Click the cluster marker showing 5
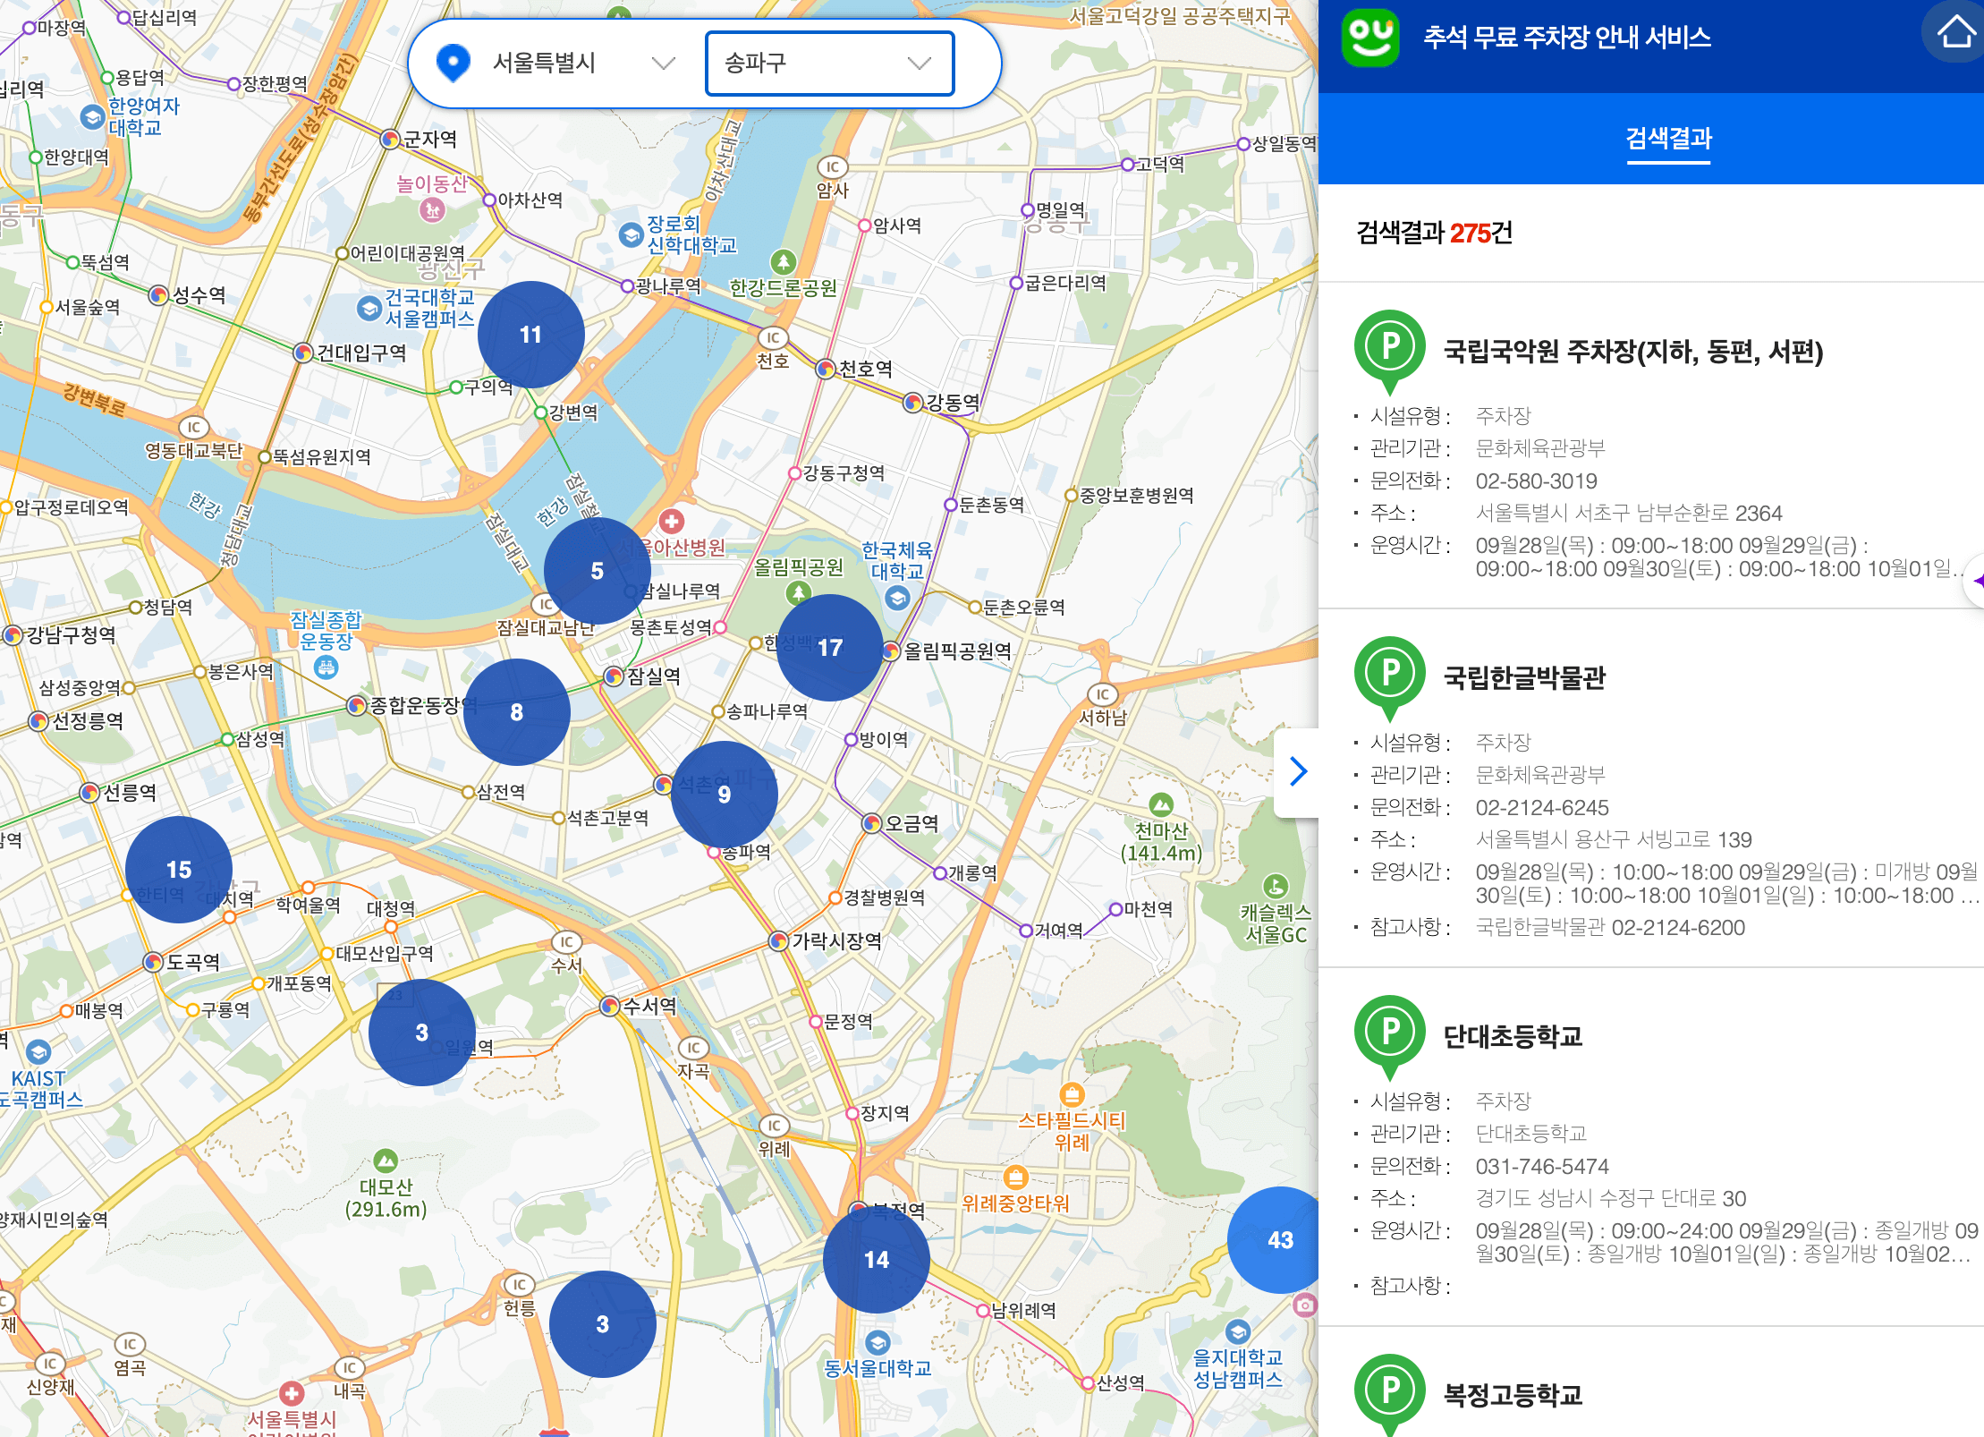The height and width of the screenshot is (1437, 1984). click(x=598, y=571)
